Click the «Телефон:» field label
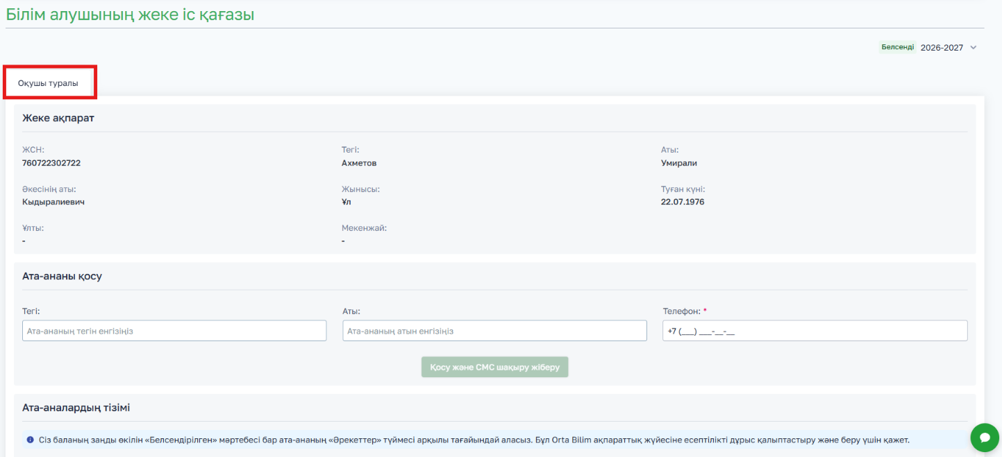 coord(682,311)
